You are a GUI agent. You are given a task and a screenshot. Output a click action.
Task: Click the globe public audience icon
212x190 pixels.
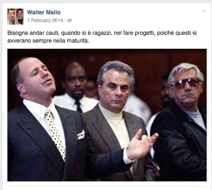click(70, 20)
